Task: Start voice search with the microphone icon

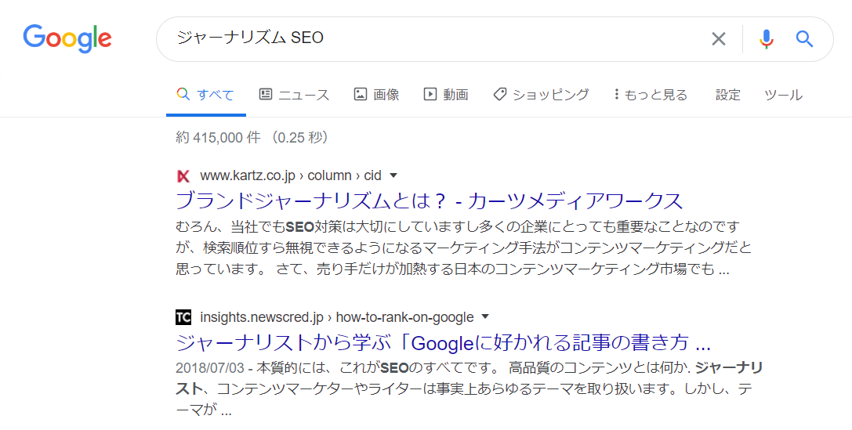Action: tap(766, 38)
